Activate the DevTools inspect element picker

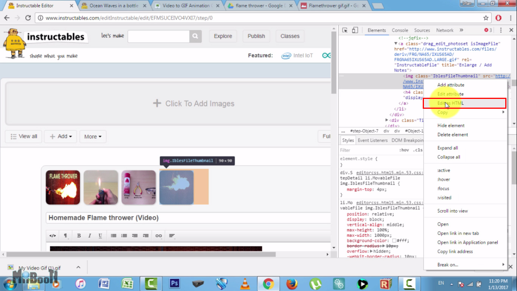(345, 30)
